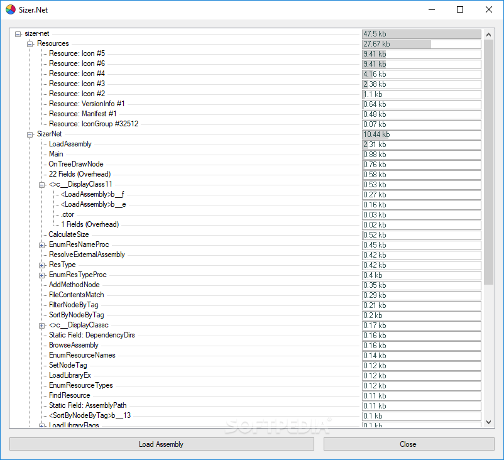Image resolution: width=504 pixels, height=460 pixels.
Task: Expand the EnumResTypeProc node
Action: 41,275
